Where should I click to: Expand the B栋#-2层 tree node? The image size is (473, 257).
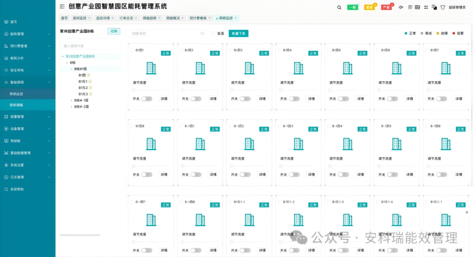click(71, 107)
